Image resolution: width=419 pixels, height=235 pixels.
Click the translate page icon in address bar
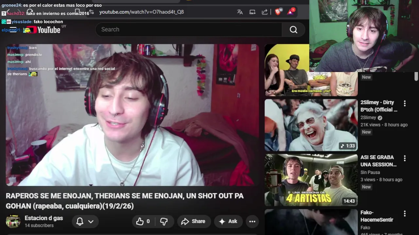[240, 12]
